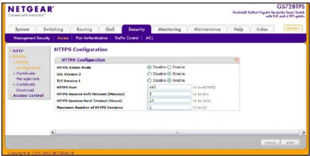The width and height of the screenshot is (310, 156).
Task: Click the (0 to 2) range hint
Action: [x=199, y=108]
